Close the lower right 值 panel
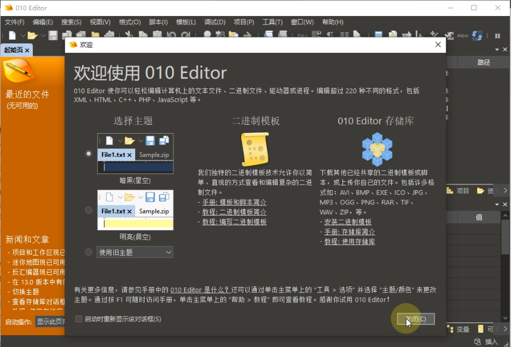 point(505,204)
